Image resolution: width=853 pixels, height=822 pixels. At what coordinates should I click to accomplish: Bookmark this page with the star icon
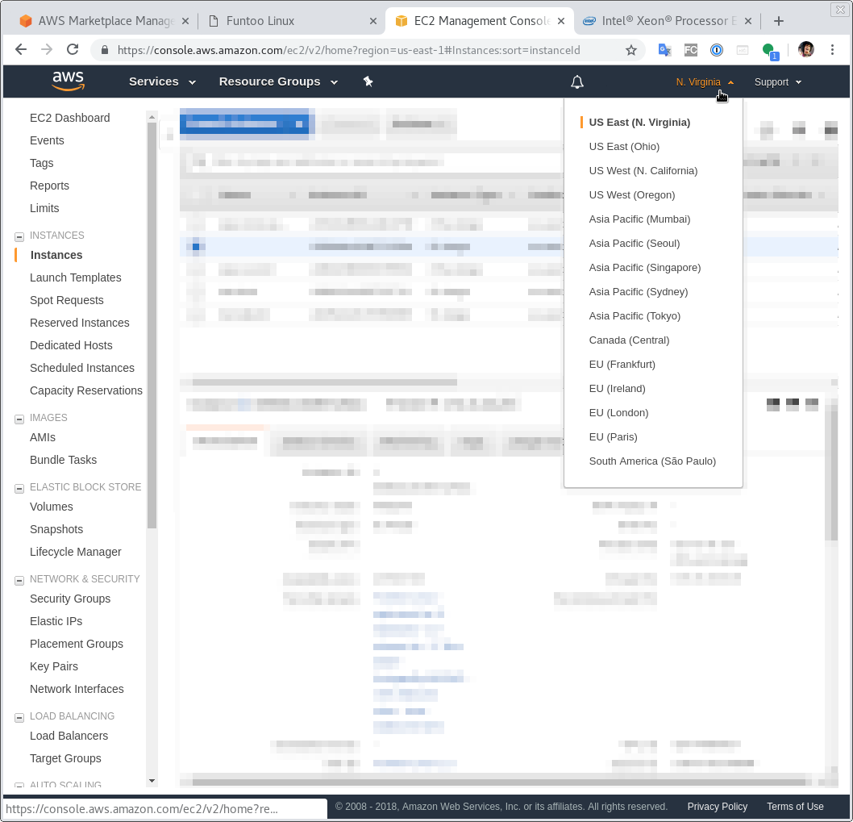631,51
